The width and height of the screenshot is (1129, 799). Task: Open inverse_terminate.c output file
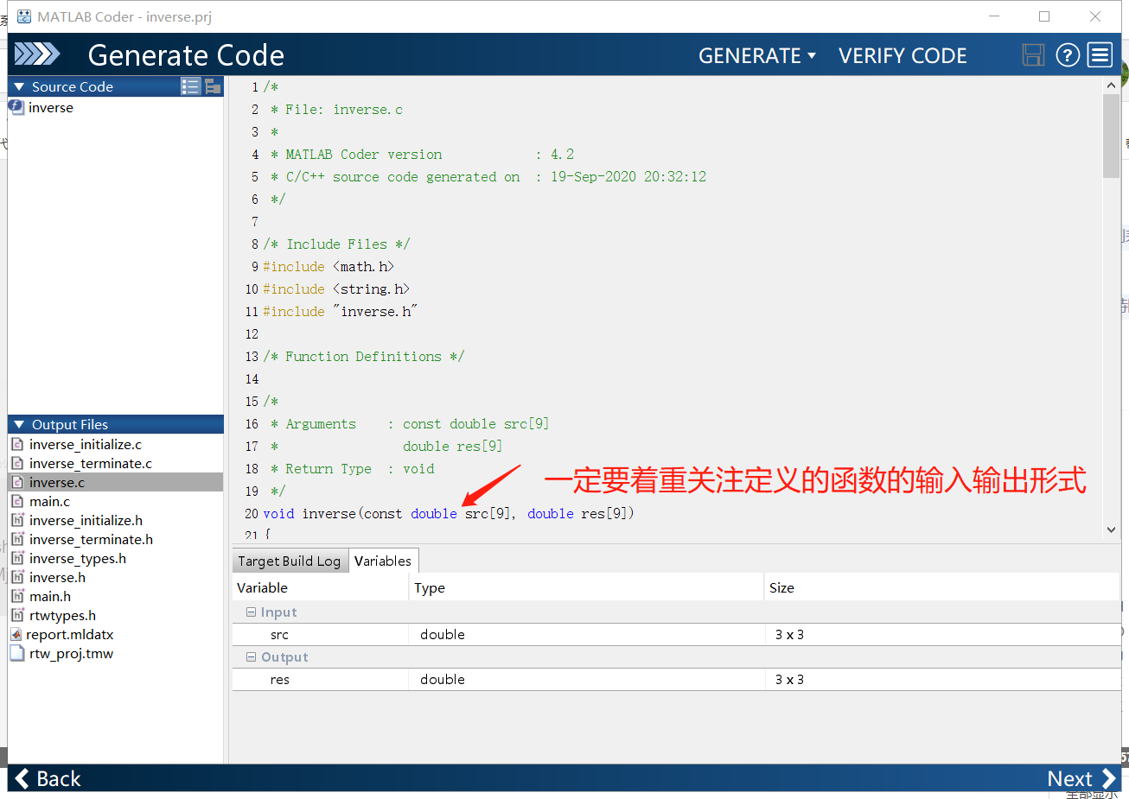coord(91,463)
